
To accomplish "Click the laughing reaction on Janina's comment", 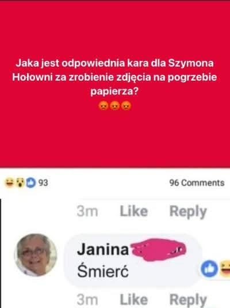I will [x=225, y=268].
